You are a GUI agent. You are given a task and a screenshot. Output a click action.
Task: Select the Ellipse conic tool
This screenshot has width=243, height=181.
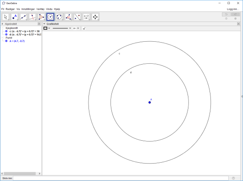tap(59, 17)
